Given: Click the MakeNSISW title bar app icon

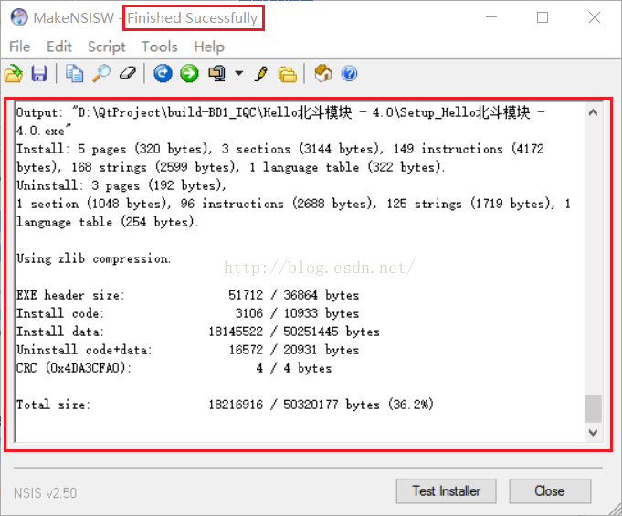Looking at the screenshot, I should 19,17.
